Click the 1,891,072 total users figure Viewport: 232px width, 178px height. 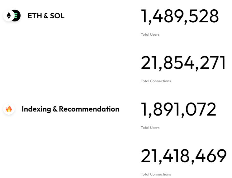[178, 110]
